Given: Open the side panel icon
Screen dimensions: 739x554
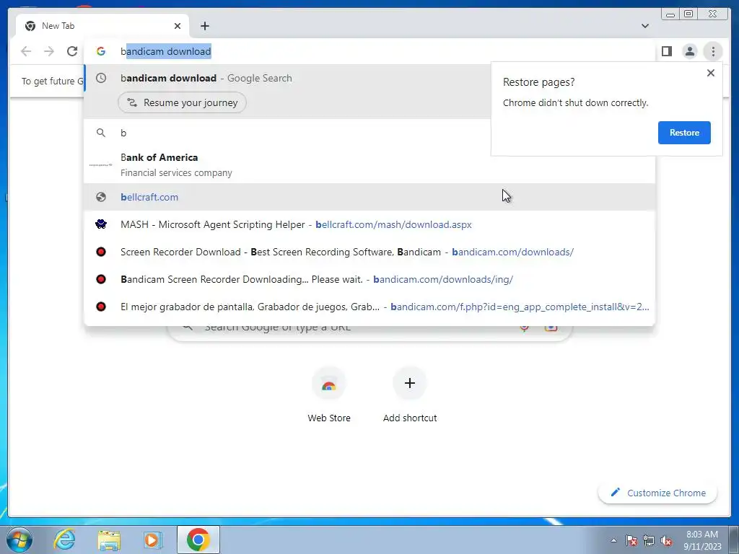Looking at the screenshot, I should pyautogui.click(x=666, y=51).
